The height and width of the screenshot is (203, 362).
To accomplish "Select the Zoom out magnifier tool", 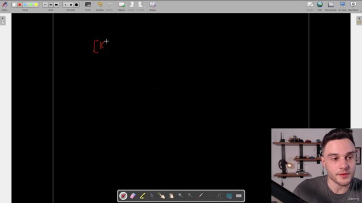I will 191,196.
